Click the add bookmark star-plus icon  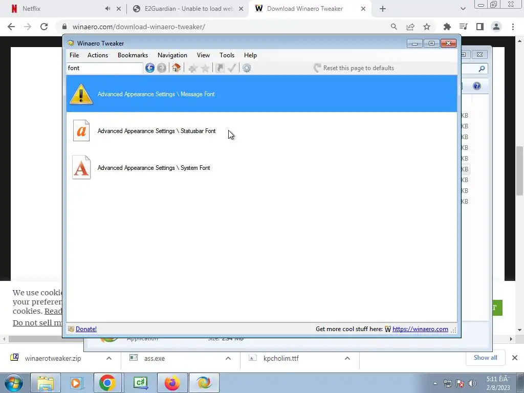tap(192, 68)
